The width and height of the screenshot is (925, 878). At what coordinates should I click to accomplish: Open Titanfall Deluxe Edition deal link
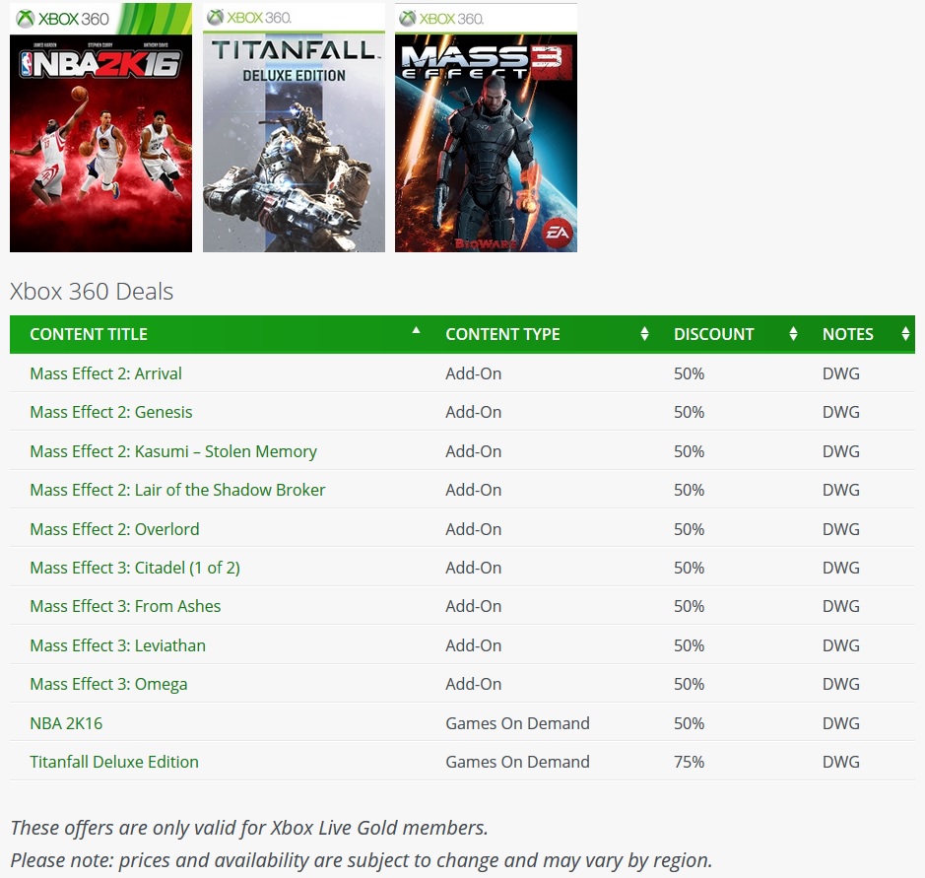click(x=114, y=762)
